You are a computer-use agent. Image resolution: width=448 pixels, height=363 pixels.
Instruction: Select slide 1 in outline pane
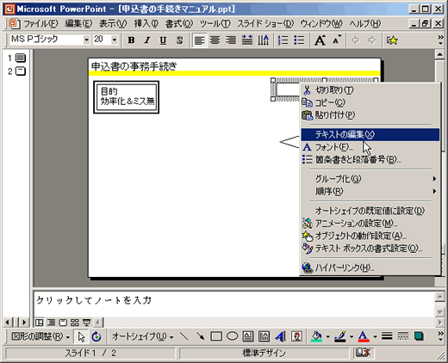21,58
